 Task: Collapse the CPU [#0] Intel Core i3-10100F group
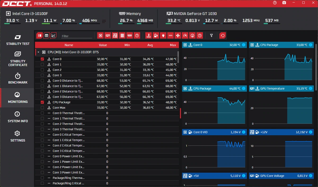[38, 52]
